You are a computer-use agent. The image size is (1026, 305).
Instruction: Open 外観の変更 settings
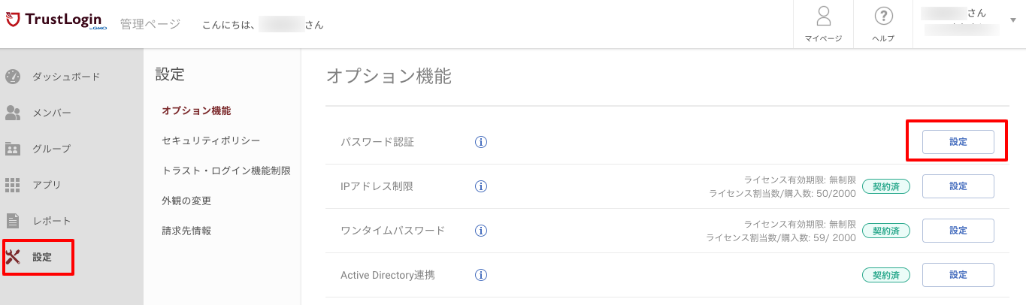coord(186,201)
